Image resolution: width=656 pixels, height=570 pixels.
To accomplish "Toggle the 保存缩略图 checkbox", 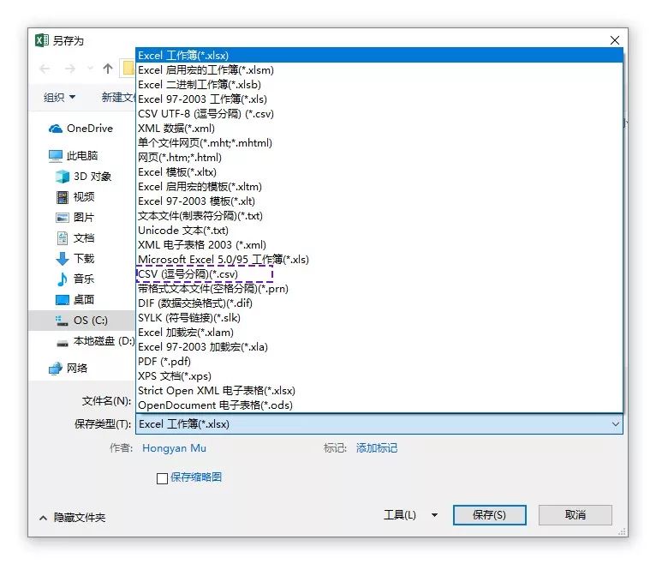I will coord(162,478).
